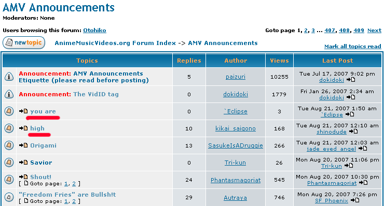
Task: Open author kikai_saigono's profile
Action: (236, 128)
